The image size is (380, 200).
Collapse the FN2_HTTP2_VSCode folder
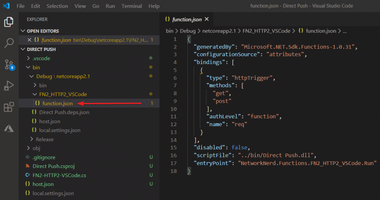coord(35,94)
